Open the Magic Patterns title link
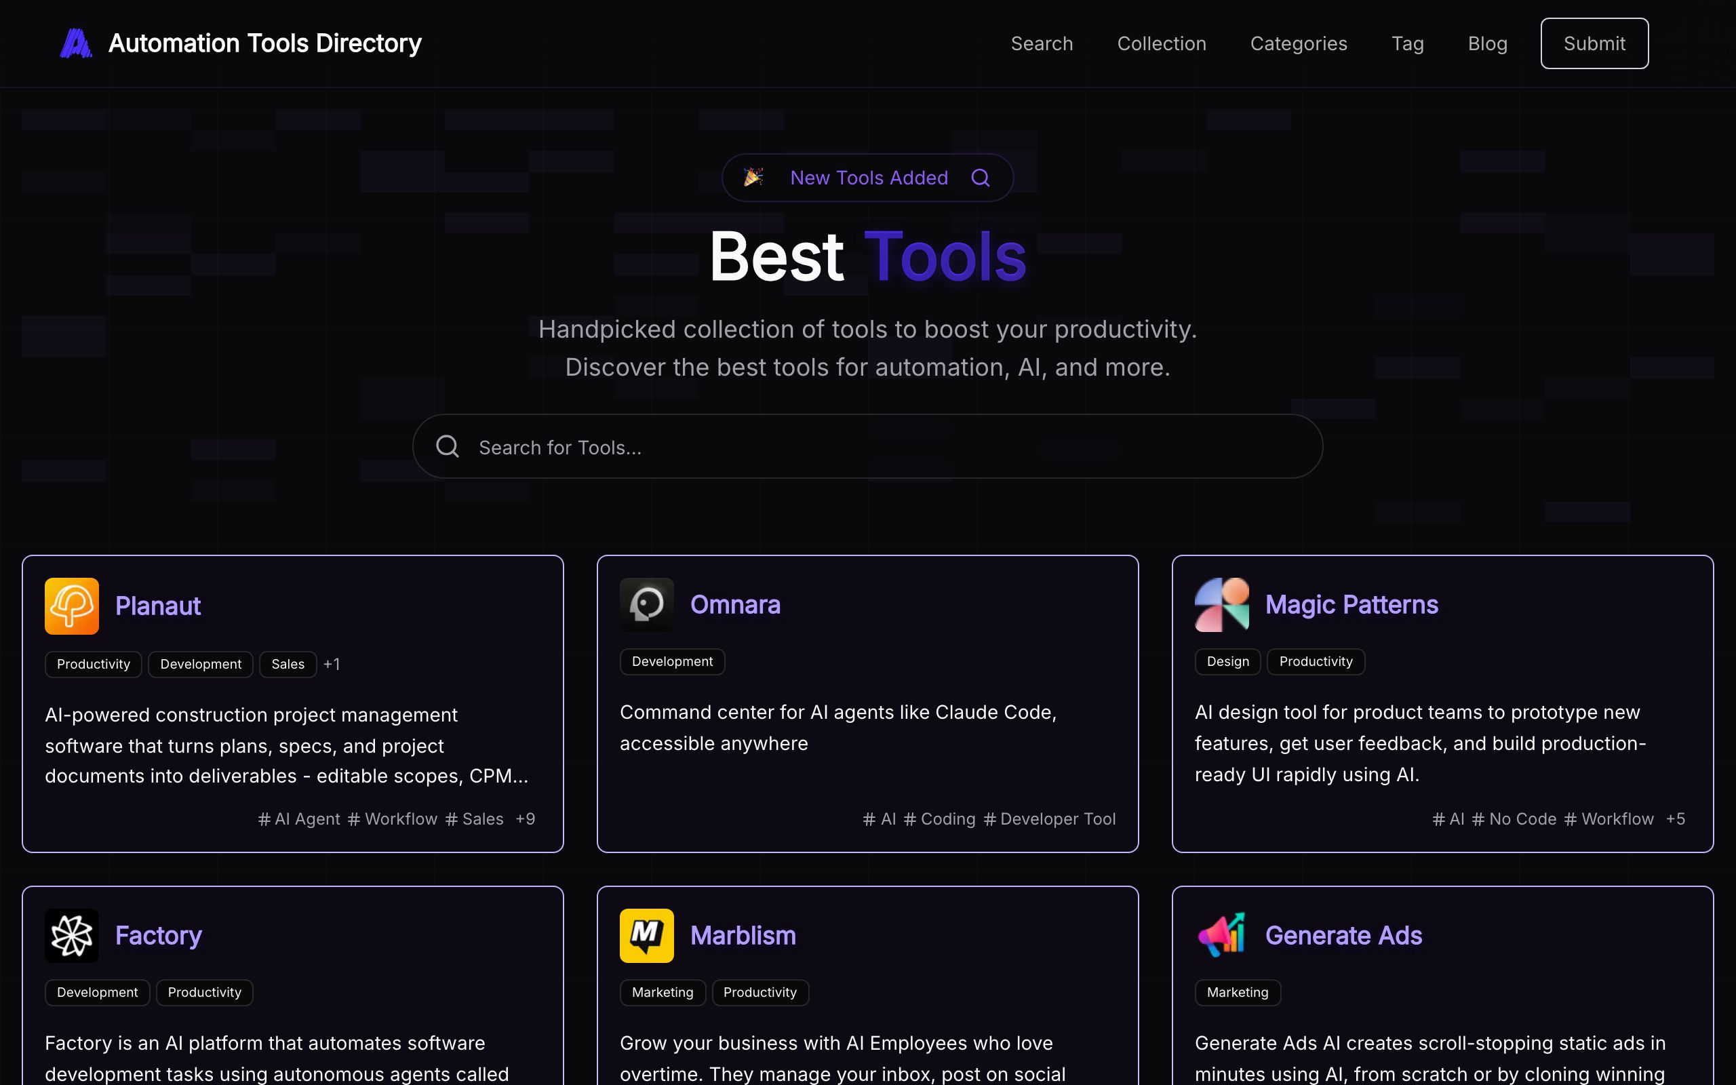Viewport: 1736px width, 1085px height. 1352,605
